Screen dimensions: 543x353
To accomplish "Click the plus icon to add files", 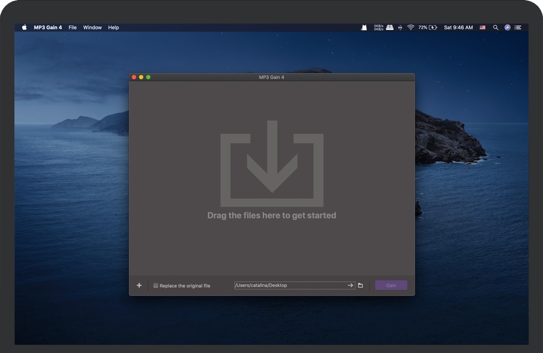I will pyautogui.click(x=139, y=286).
